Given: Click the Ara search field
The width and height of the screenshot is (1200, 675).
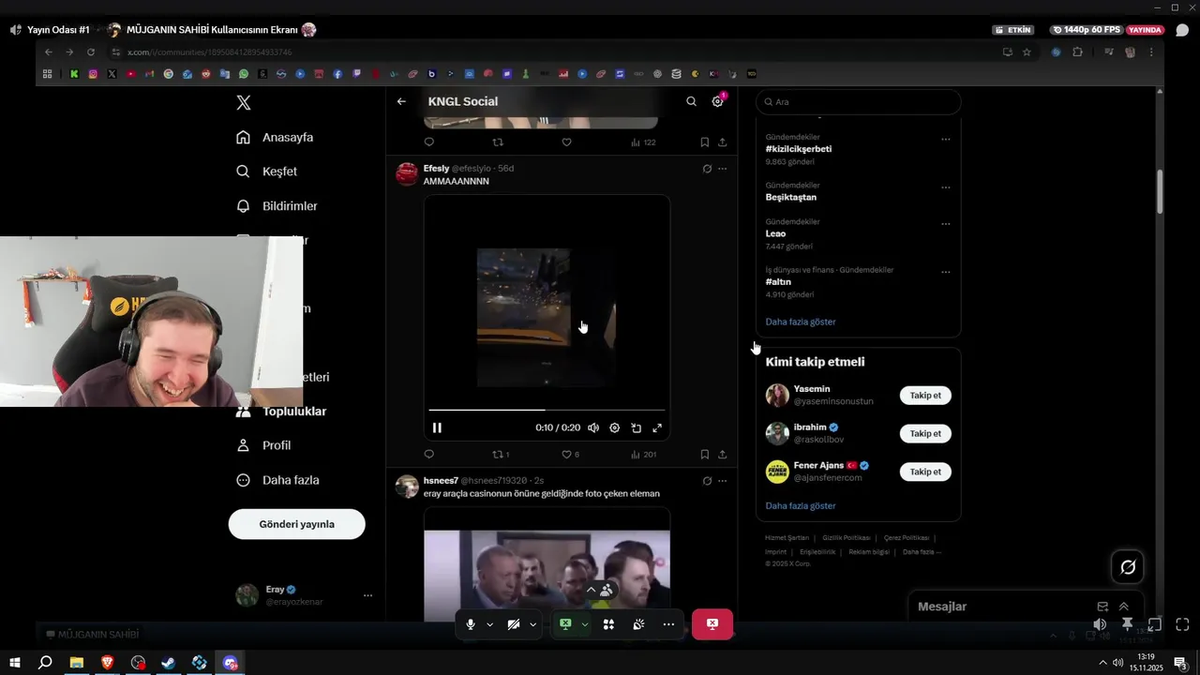Looking at the screenshot, I should [858, 102].
